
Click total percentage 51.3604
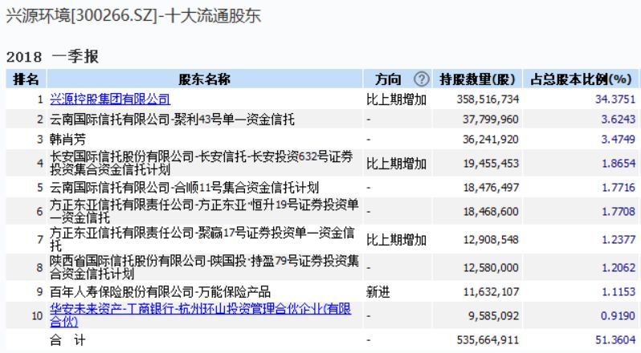[615, 339]
